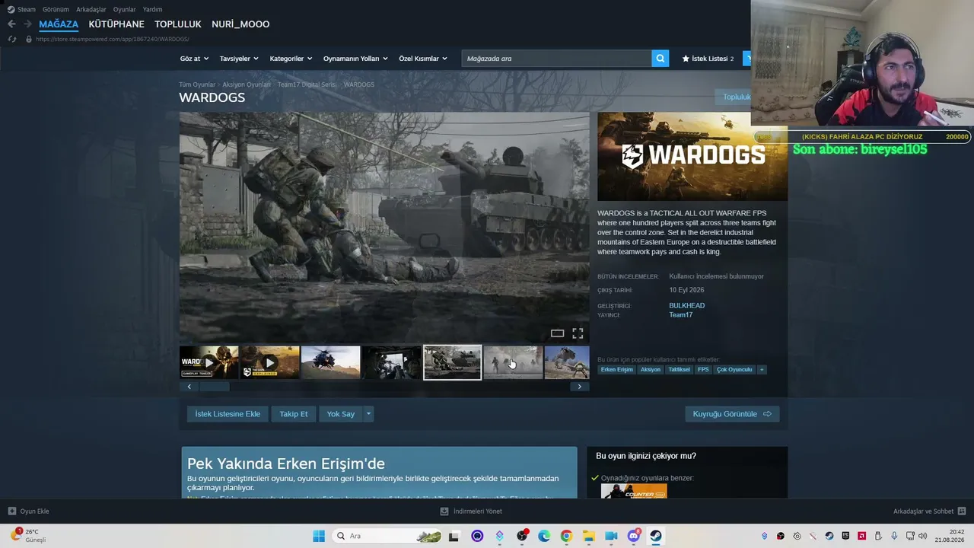
Task: Open the Windows Start menu
Action: click(319, 536)
